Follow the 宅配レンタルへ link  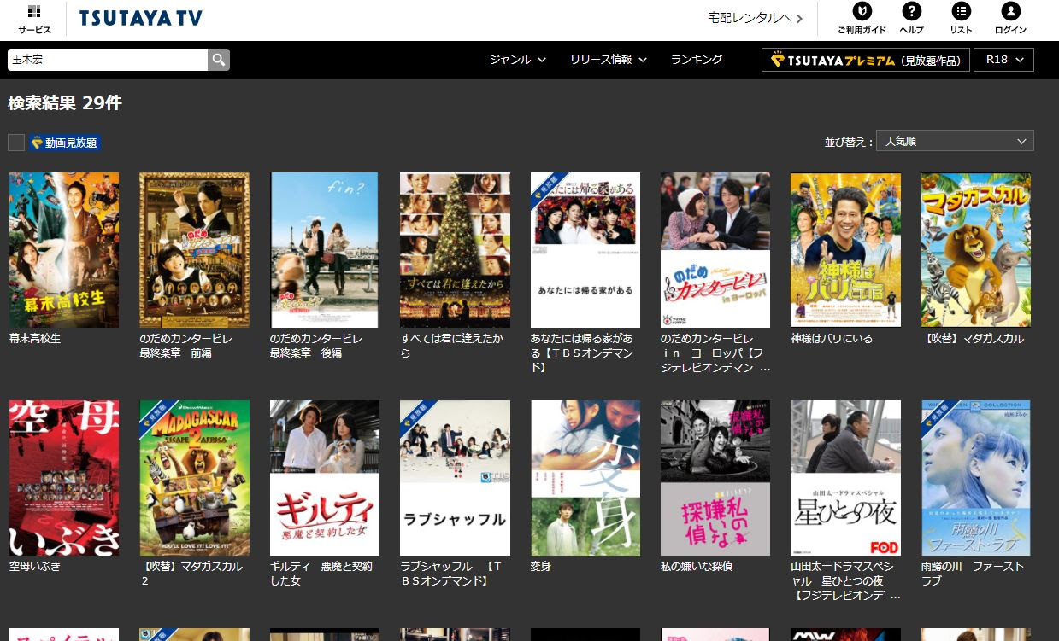pyautogui.click(x=756, y=18)
